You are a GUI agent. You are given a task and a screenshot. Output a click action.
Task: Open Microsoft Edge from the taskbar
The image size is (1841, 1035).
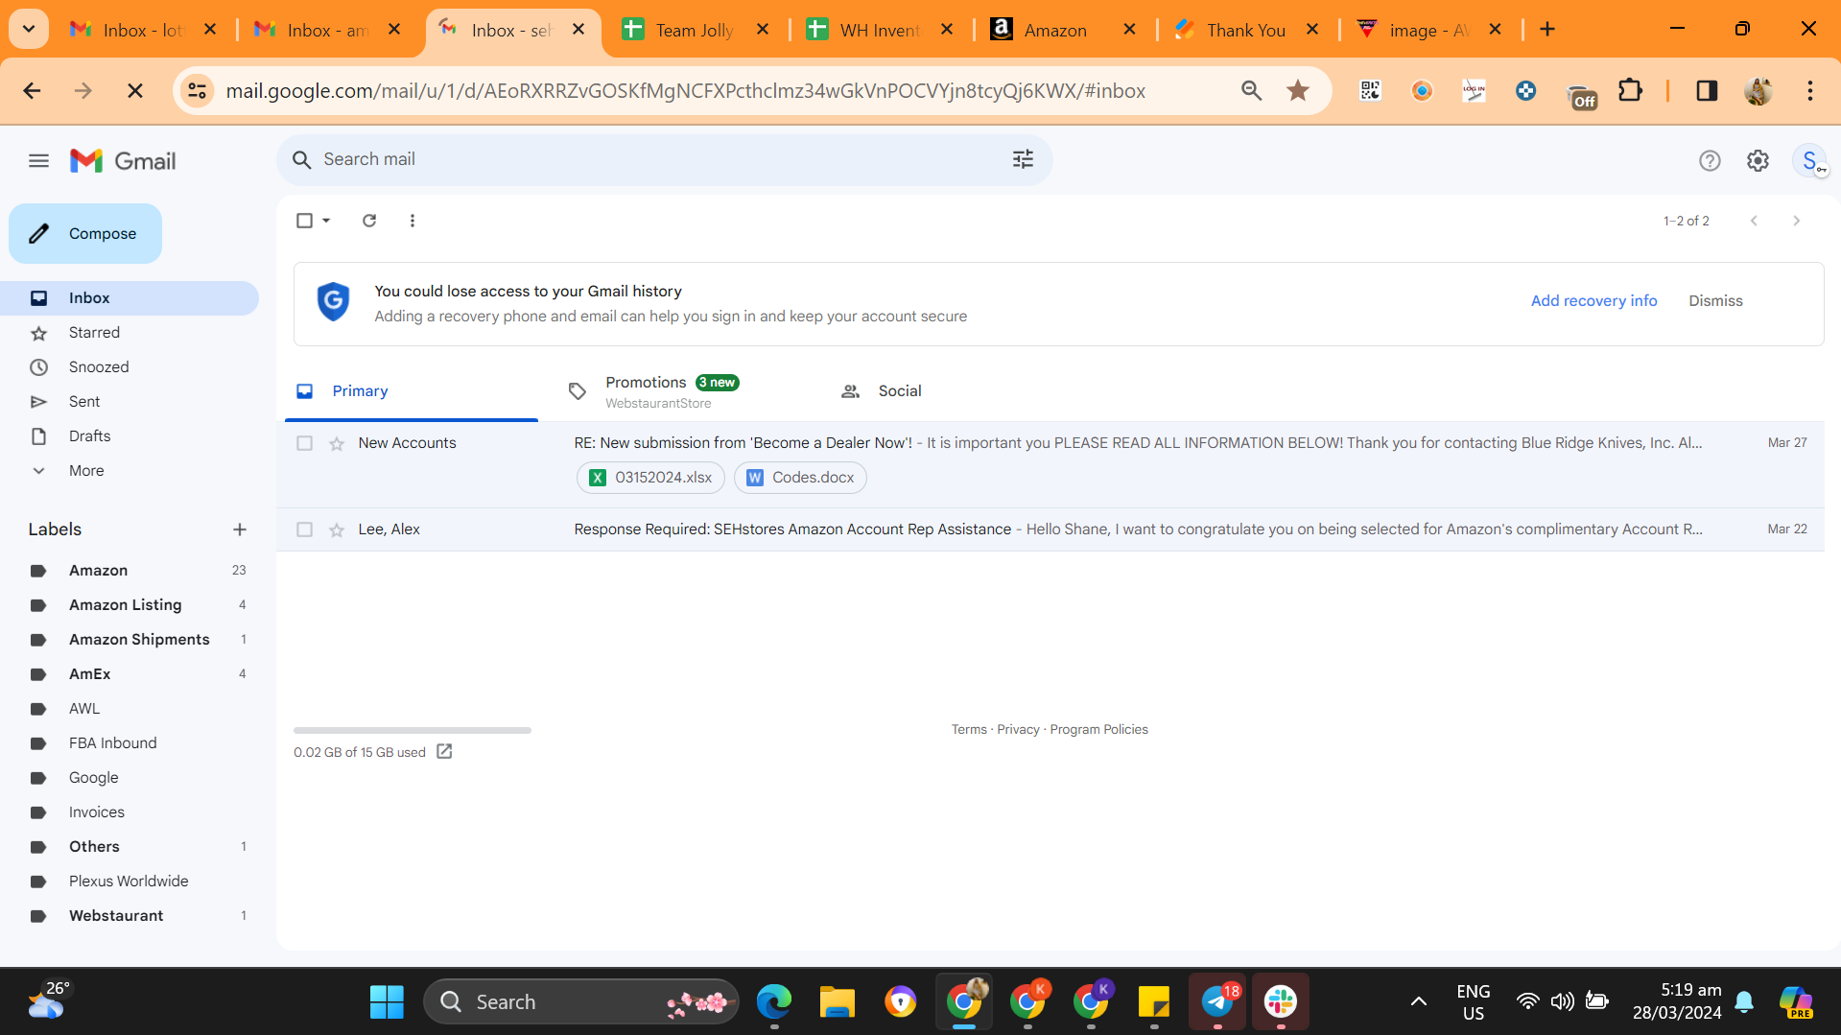773,1002
